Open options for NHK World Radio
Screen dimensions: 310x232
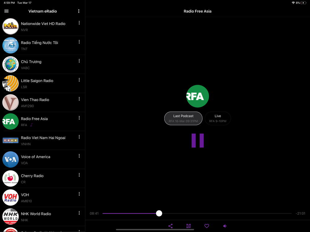coord(79,213)
